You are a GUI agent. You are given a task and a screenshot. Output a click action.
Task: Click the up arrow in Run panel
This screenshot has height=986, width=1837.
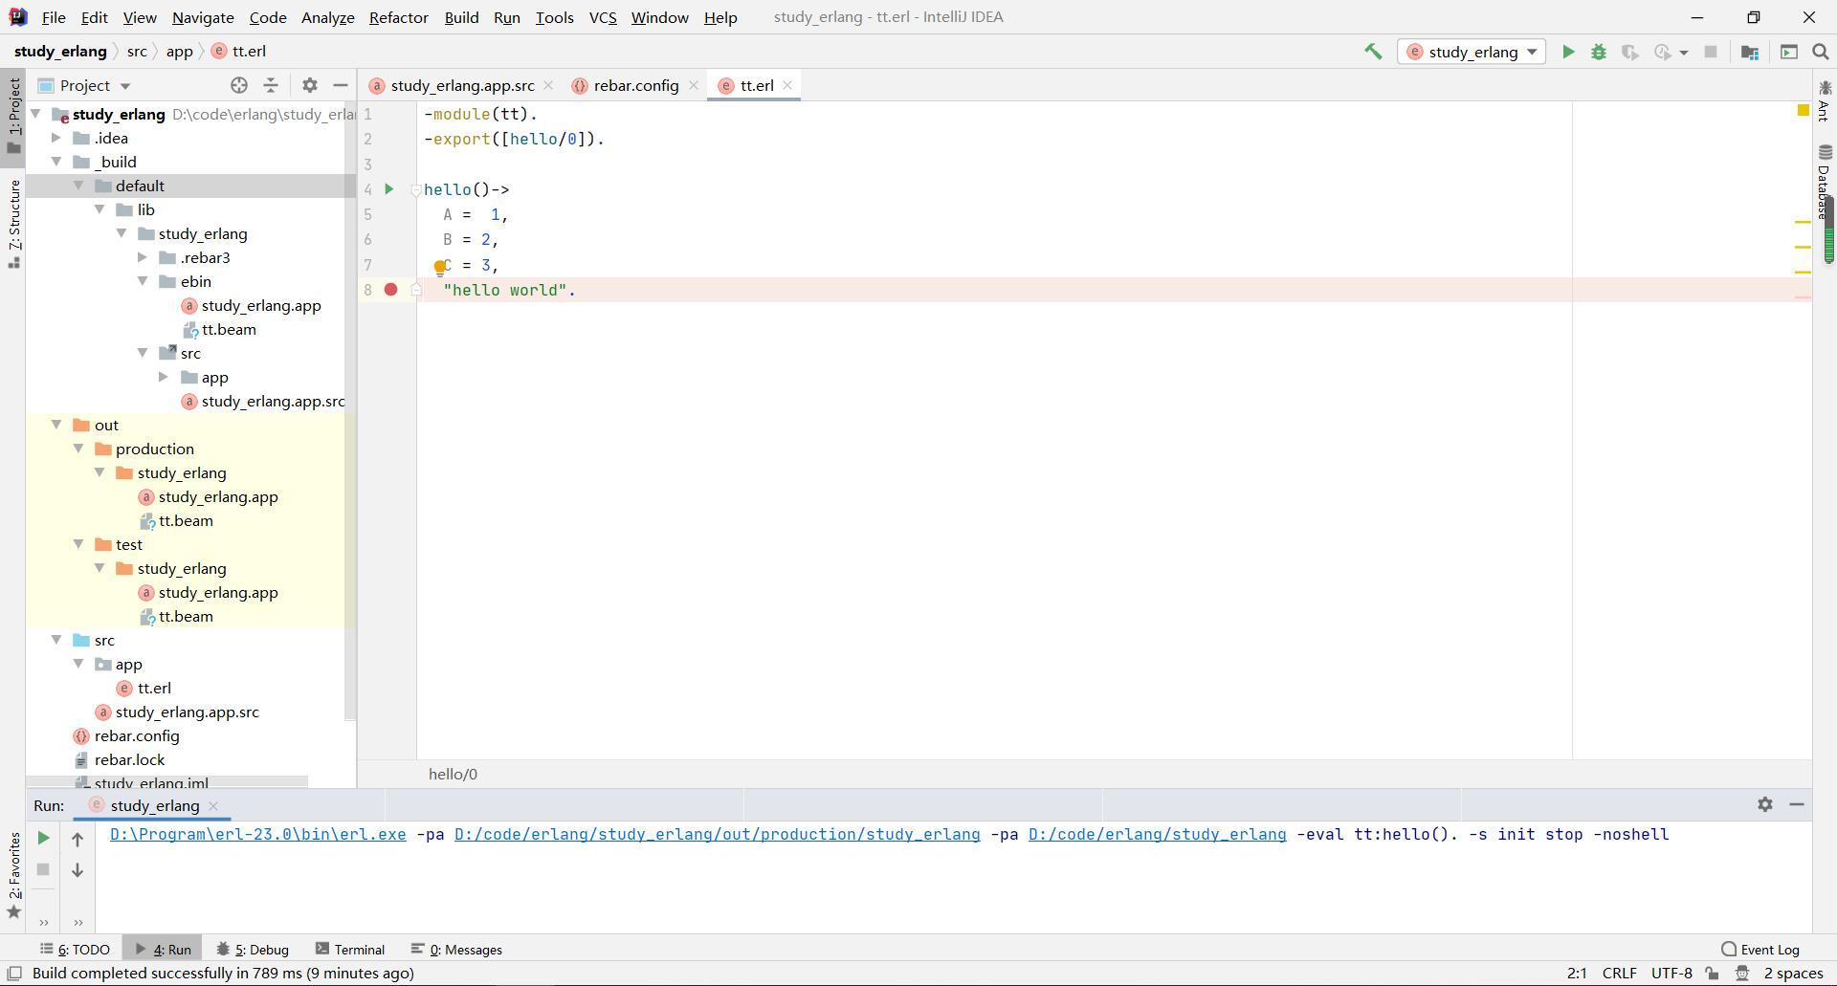click(77, 839)
